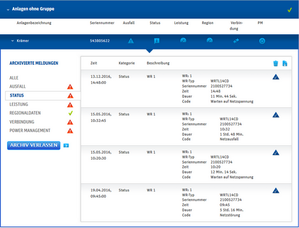299x228 pixels.
Task: Select the ALLE filter
Action: click(x=14, y=78)
